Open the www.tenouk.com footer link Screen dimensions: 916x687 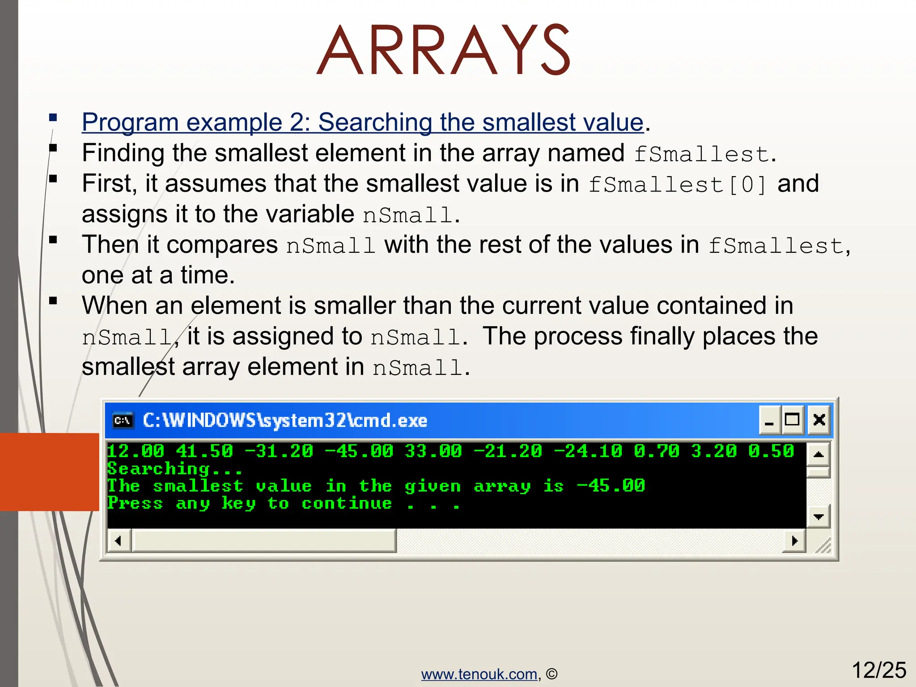[479, 674]
